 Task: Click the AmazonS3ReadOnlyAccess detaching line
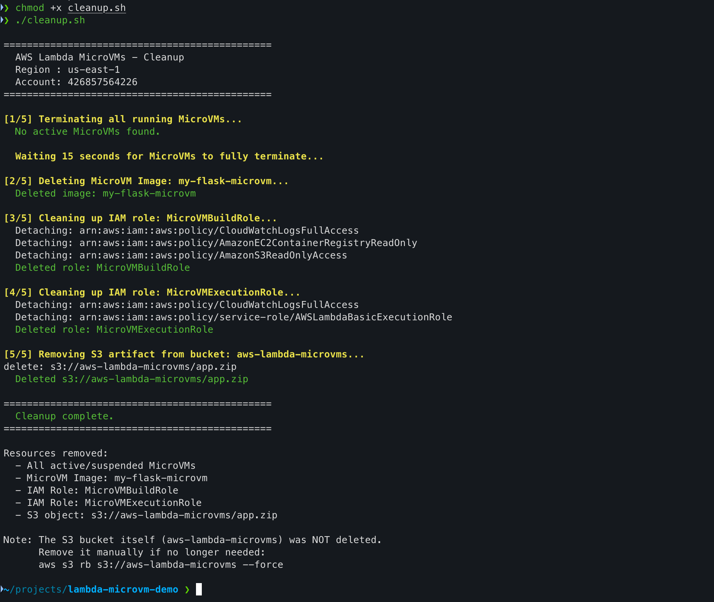click(181, 255)
